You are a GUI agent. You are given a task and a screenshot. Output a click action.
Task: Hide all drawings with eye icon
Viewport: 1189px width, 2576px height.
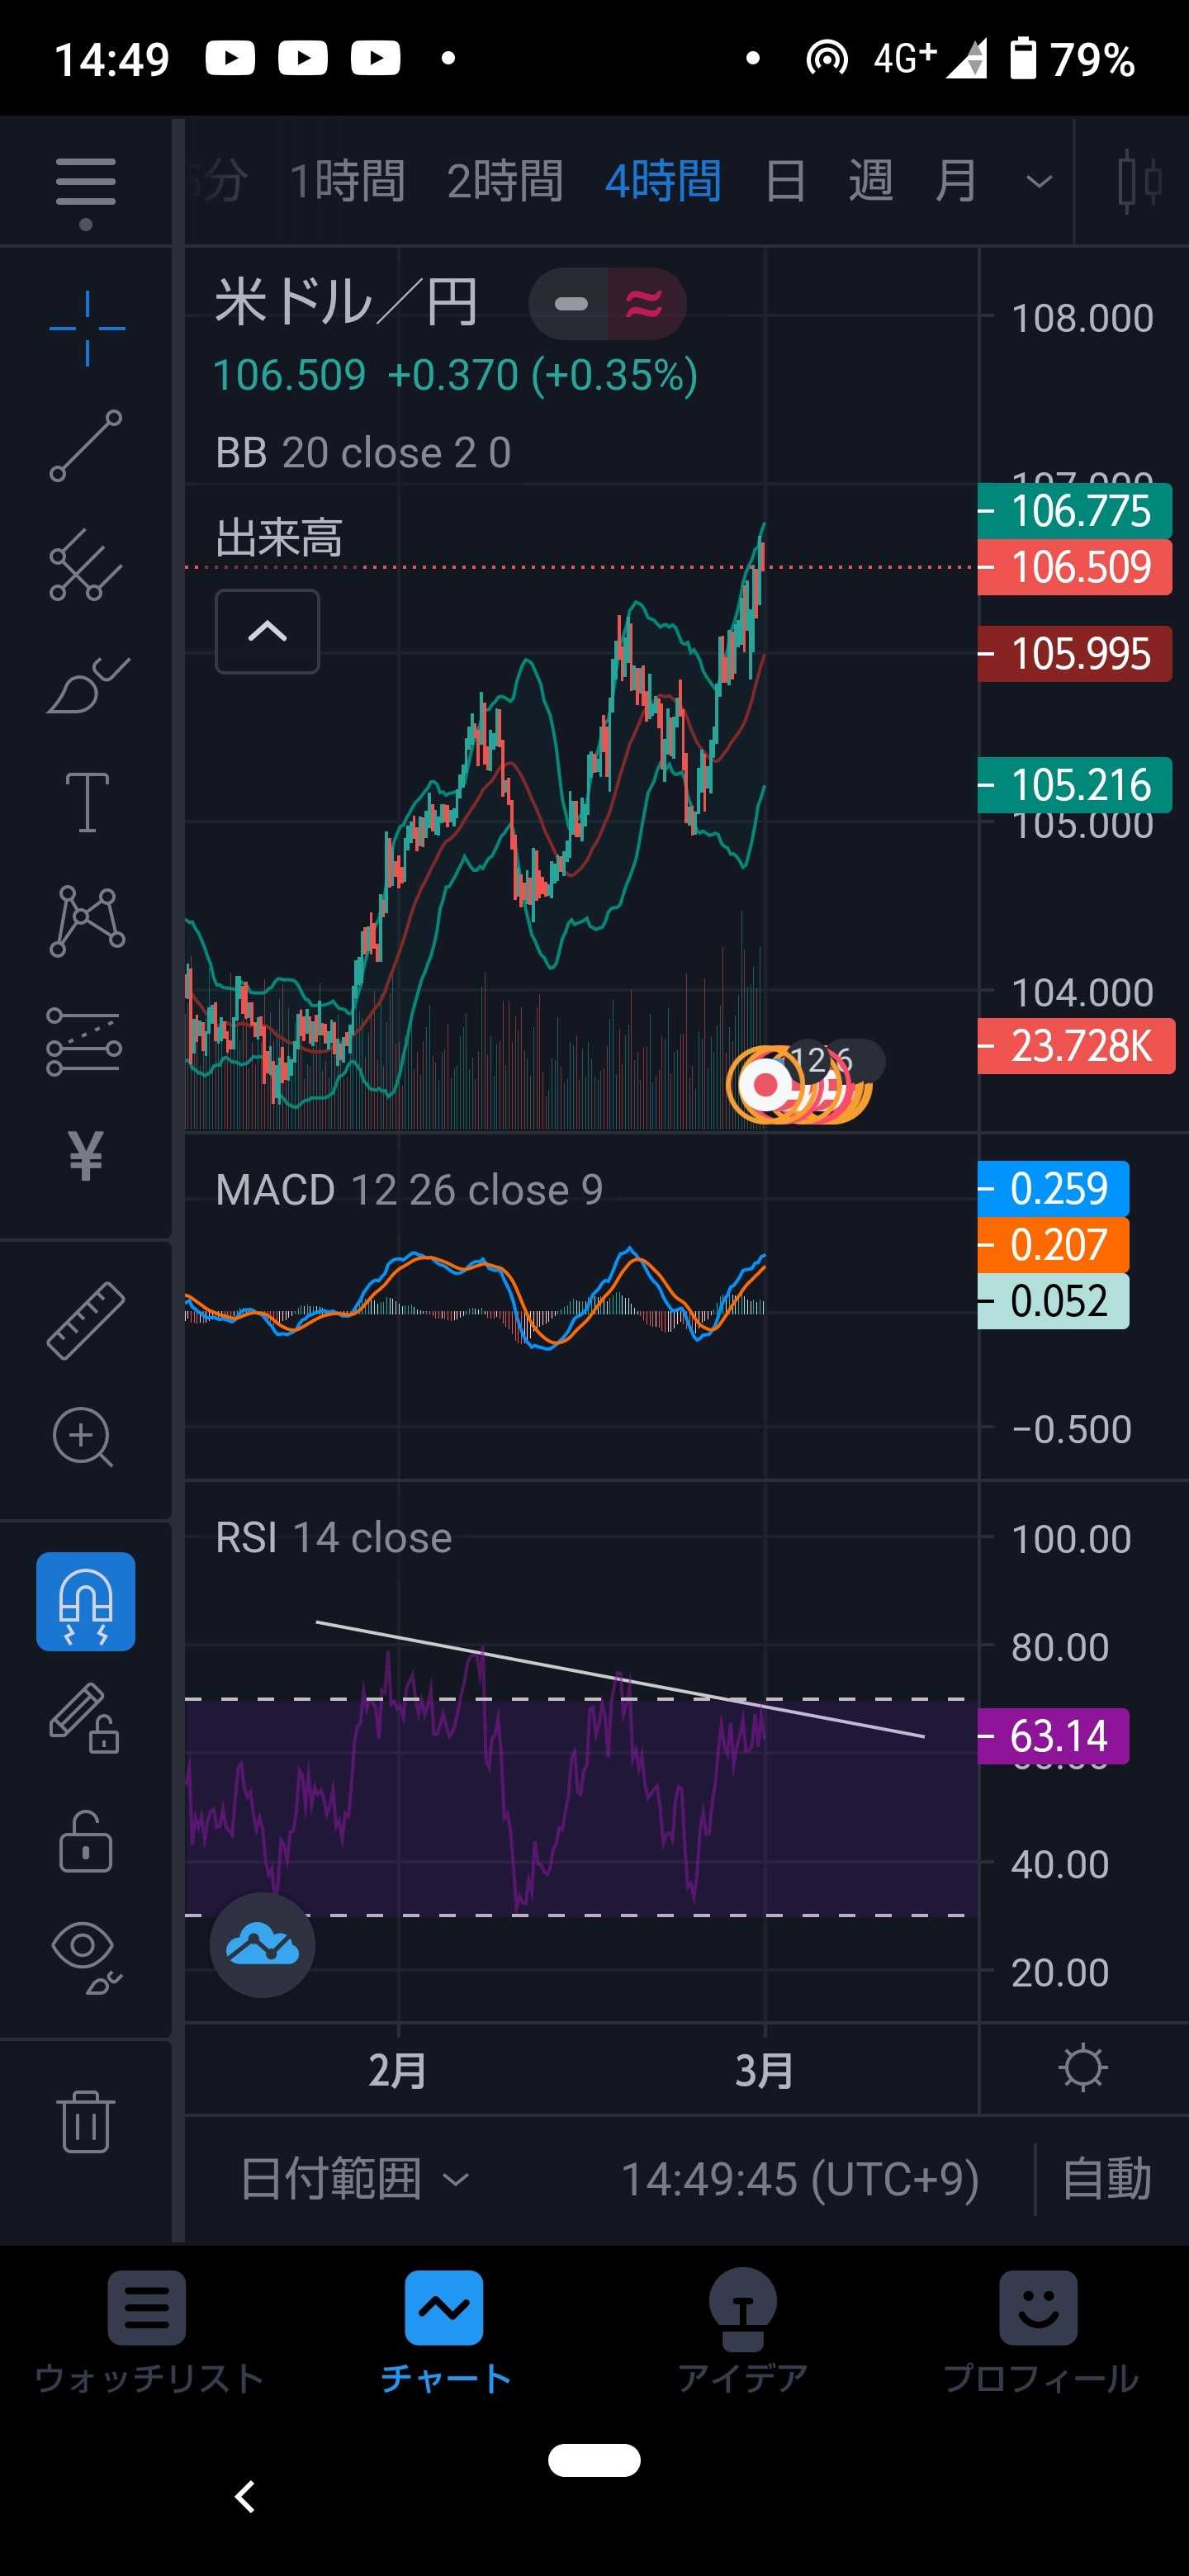click(x=86, y=1956)
